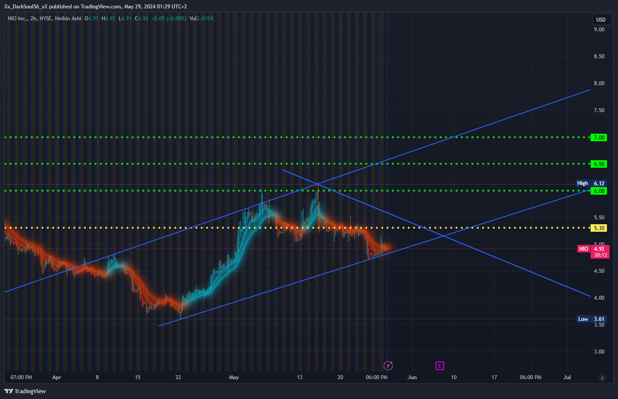This screenshot has height=399, width=618.
Task: Click the NIO 4.92 current price tag
Action: click(594, 252)
